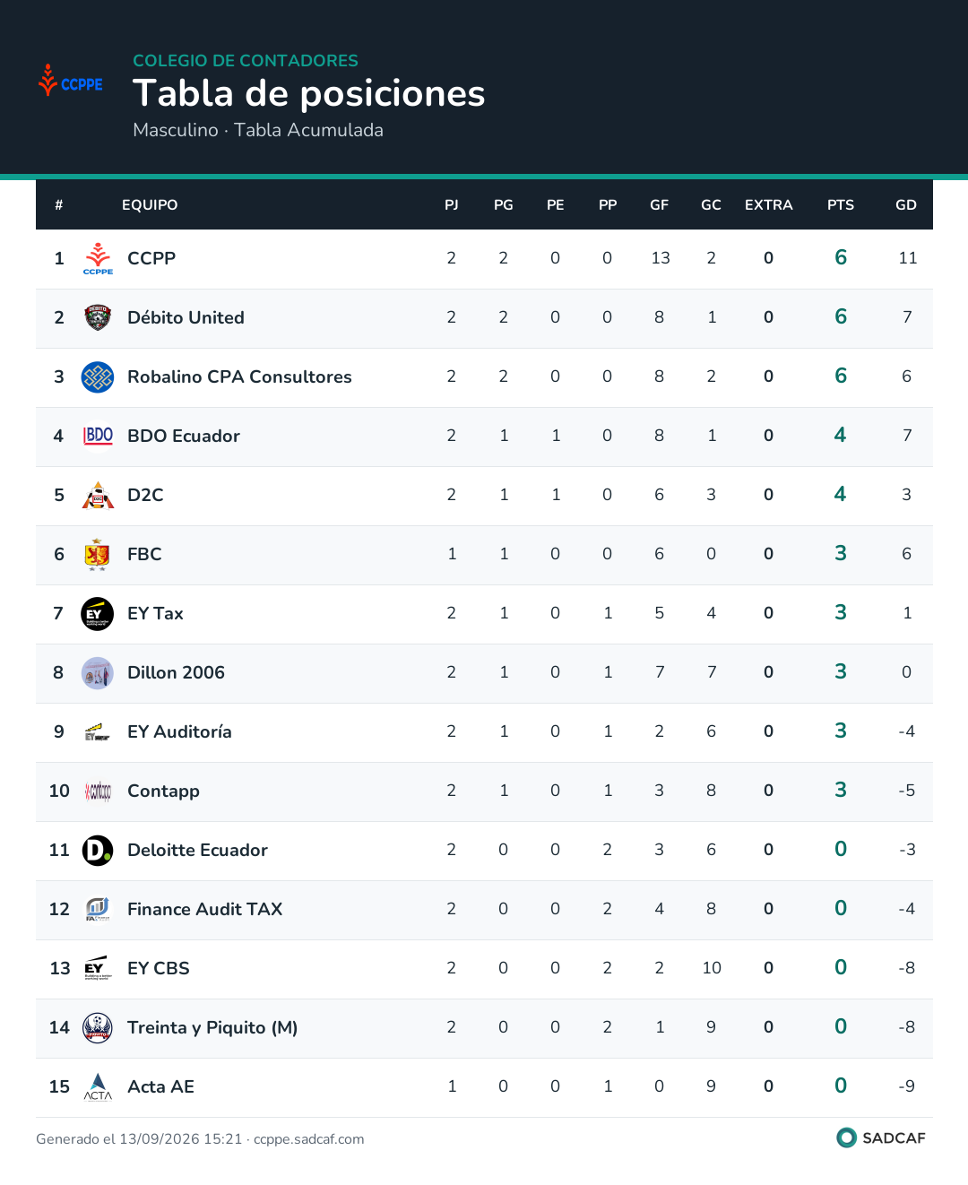Click the Acta AE logo
The height and width of the screenshot is (1185, 968).
click(x=98, y=1086)
